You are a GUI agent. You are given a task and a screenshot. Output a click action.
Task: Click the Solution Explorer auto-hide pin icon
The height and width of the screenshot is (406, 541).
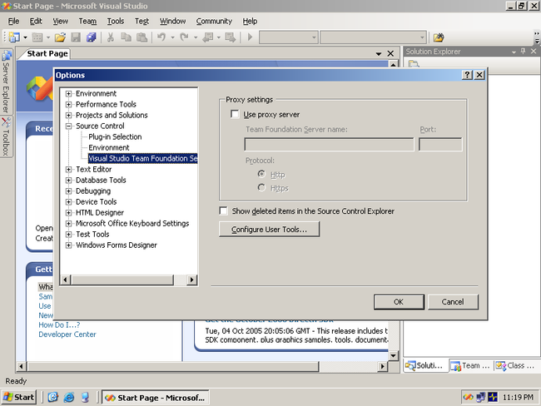[x=524, y=51]
